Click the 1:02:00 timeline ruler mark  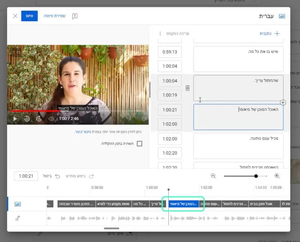pos(206,188)
